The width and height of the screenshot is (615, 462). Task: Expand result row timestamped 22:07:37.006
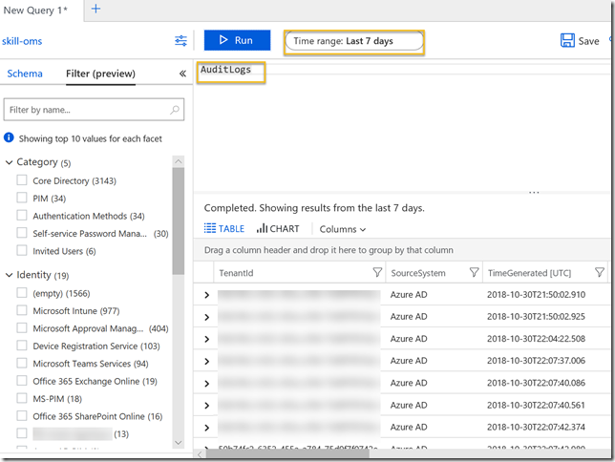tap(206, 361)
